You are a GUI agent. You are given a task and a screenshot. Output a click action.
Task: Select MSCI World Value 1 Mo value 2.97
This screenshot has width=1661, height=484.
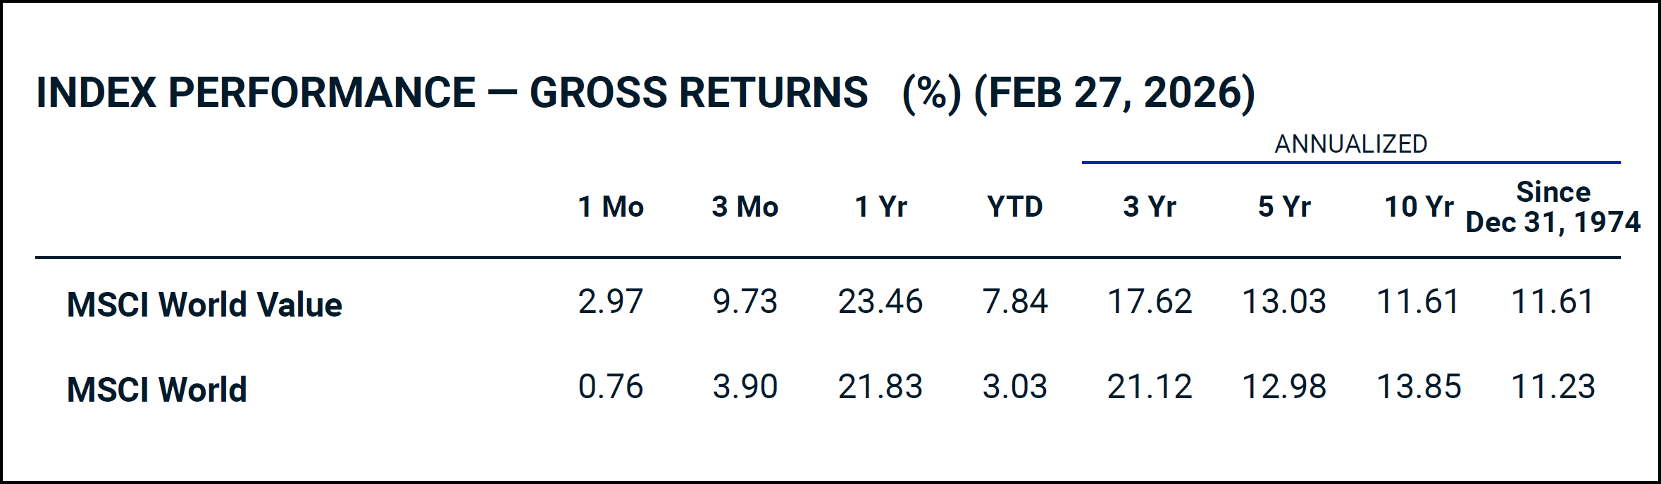(611, 302)
